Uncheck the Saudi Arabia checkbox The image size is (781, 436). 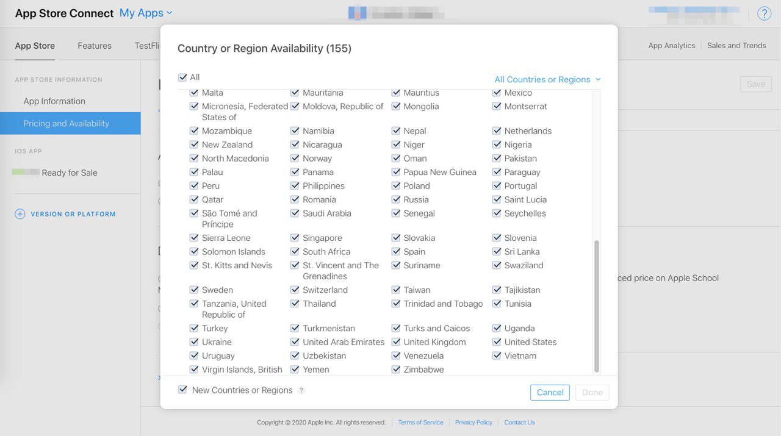coord(295,213)
